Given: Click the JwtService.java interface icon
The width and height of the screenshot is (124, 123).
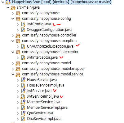Looking at the screenshot, I should pos(23,91).
